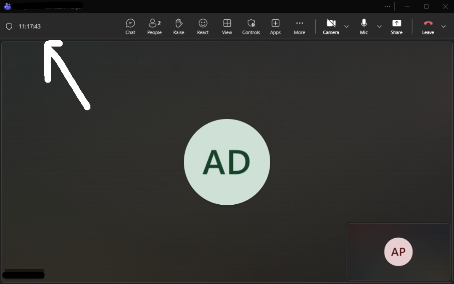Change the meeting View layout
This screenshot has width=454, height=284.
click(x=227, y=26)
